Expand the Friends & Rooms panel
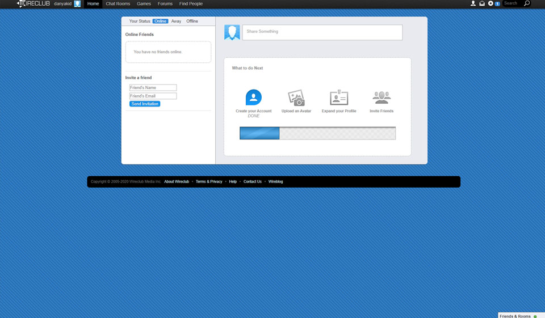 [515, 316]
